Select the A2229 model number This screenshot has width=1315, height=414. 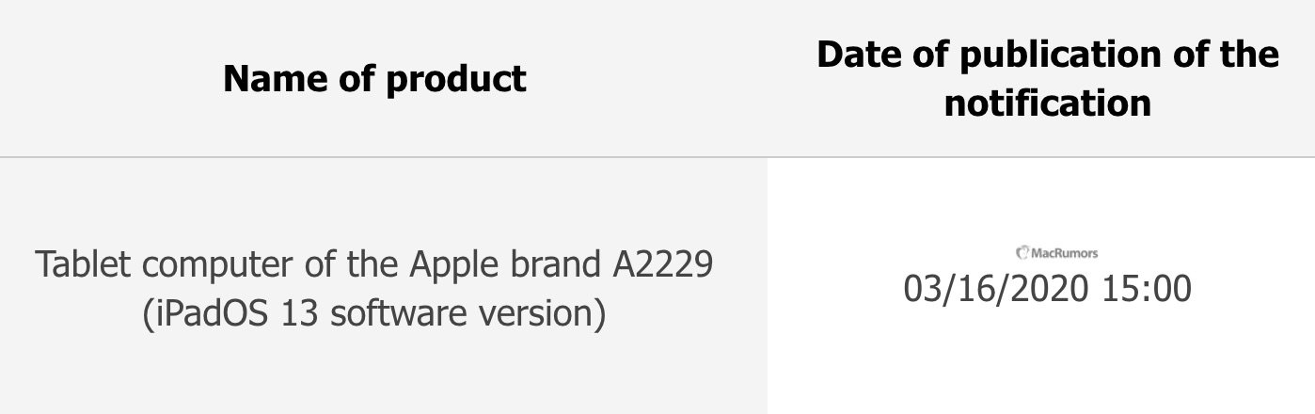pos(657,264)
